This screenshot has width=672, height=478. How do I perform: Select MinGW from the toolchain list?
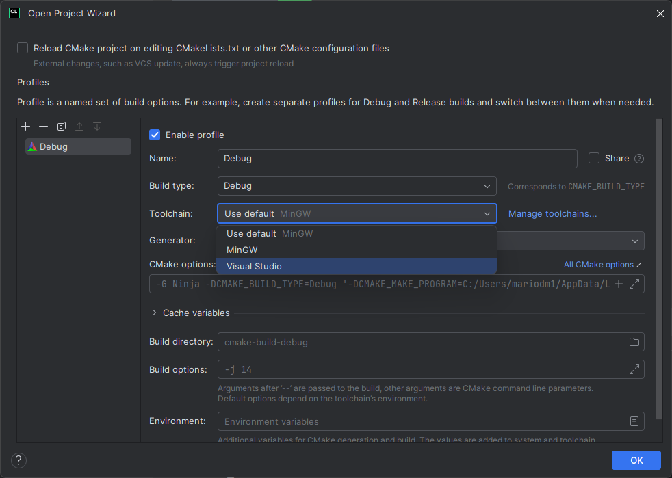click(x=357, y=250)
